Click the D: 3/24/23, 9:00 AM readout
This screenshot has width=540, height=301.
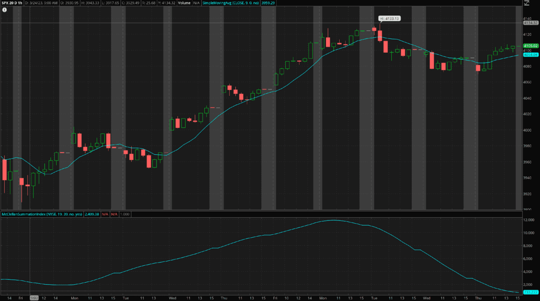tap(41, 3)
